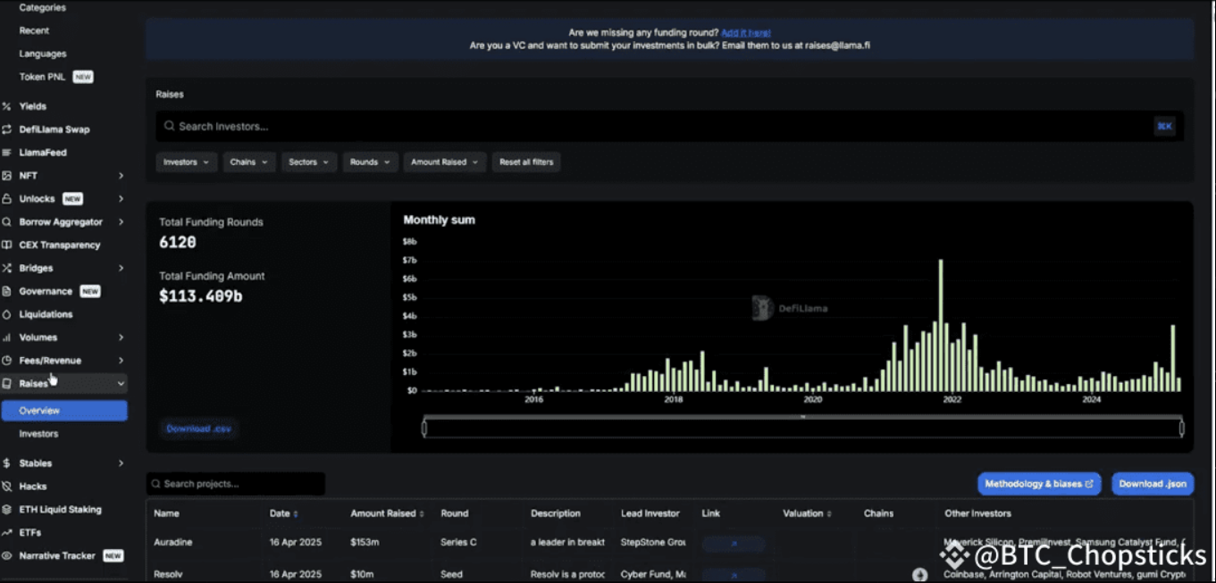
Task: Open LlamaFeed via its lines icon
Action: click(7, 153)
